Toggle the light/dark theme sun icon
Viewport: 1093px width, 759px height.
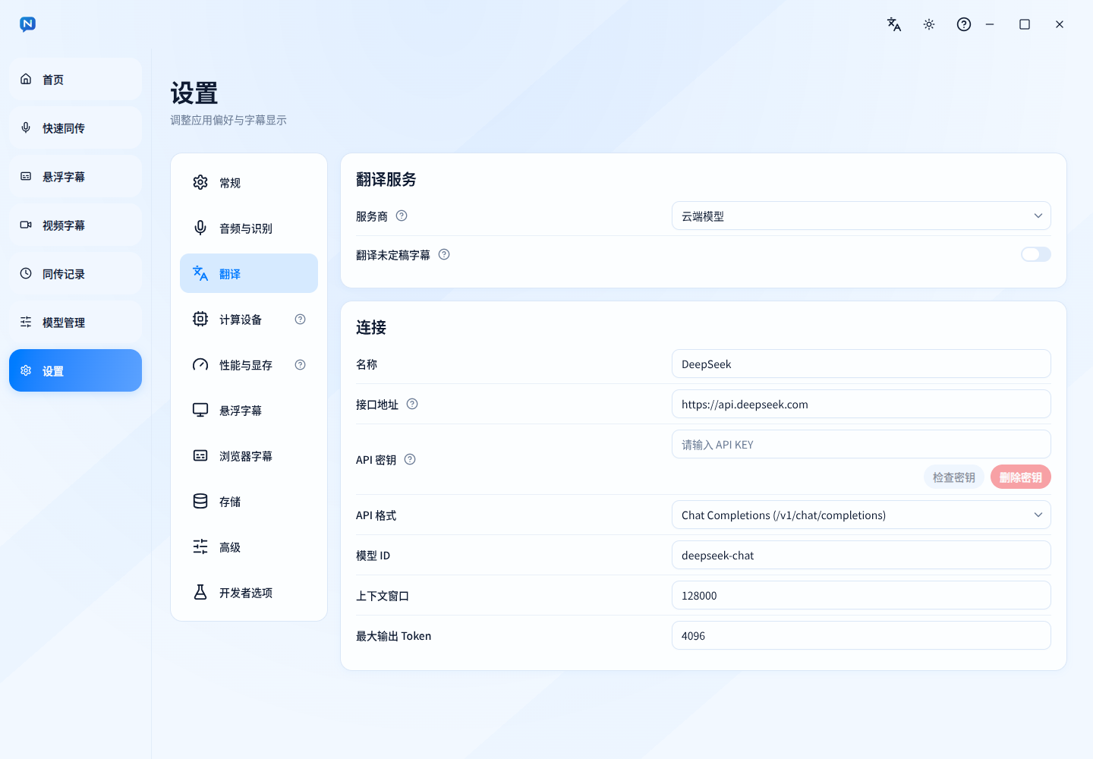click(x=929, y=24)
